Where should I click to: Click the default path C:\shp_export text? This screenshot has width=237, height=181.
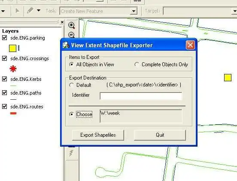pos(143,85)
